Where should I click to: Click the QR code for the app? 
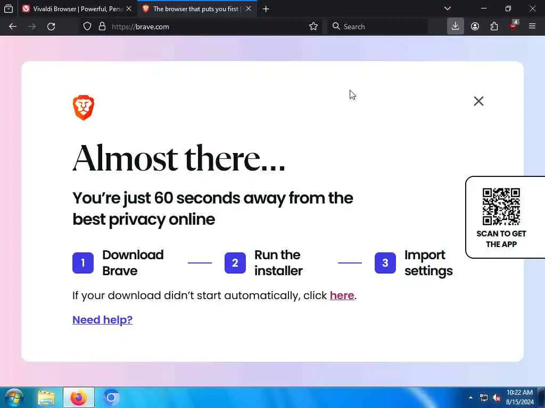click(x=501, y=207)
